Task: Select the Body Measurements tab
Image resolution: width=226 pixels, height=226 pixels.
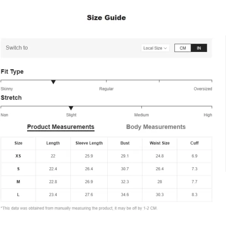Action: [x=156, y=127]
